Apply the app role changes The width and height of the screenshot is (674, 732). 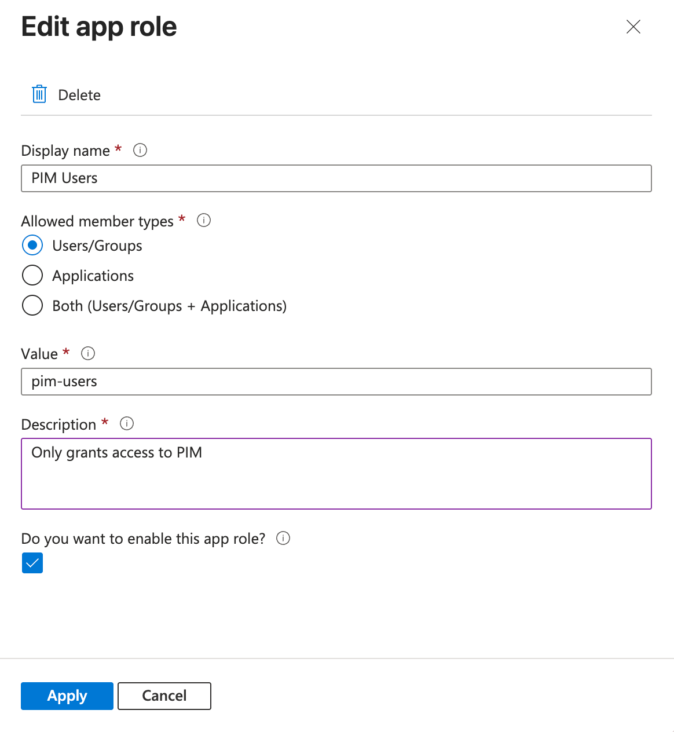point(67,696)
